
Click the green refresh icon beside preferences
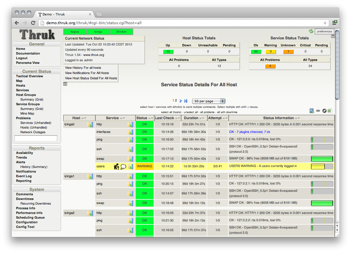(x=311, y=31)
